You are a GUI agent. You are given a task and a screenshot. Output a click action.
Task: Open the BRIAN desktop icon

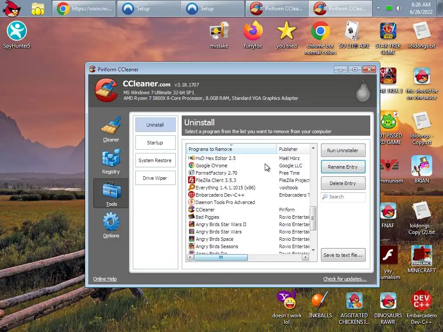[x=421, y=169]
